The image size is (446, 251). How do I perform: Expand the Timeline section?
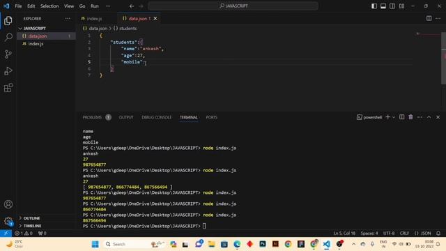click(47, 226)
